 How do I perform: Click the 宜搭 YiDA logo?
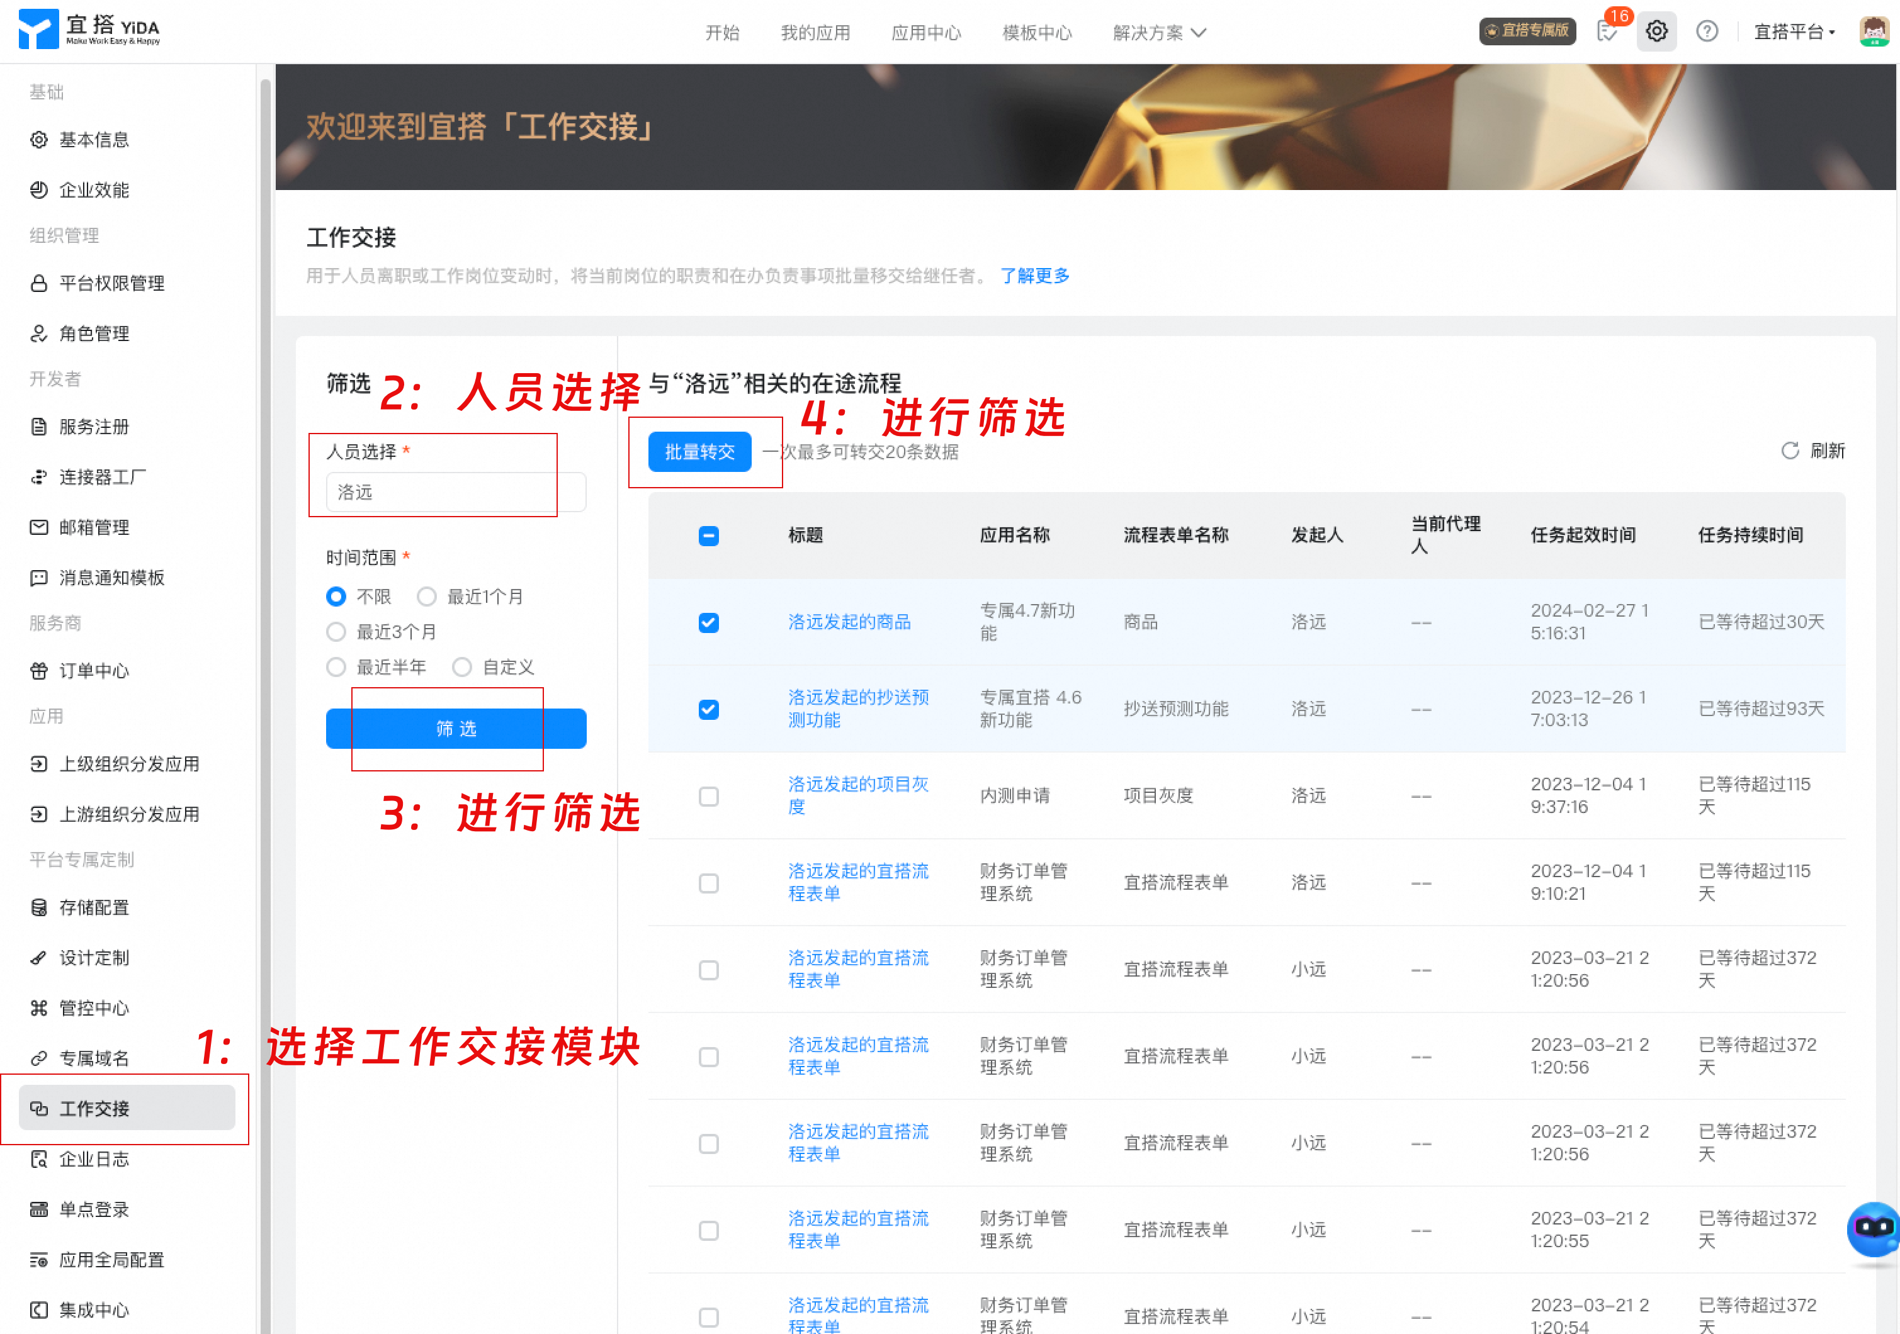(89, 30)
